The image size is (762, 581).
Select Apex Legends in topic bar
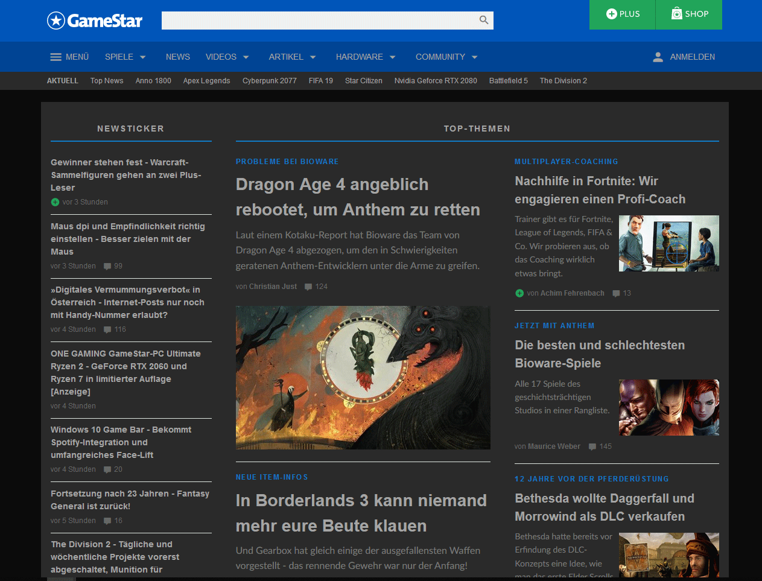pyautogui.click(x=206, y=81)
